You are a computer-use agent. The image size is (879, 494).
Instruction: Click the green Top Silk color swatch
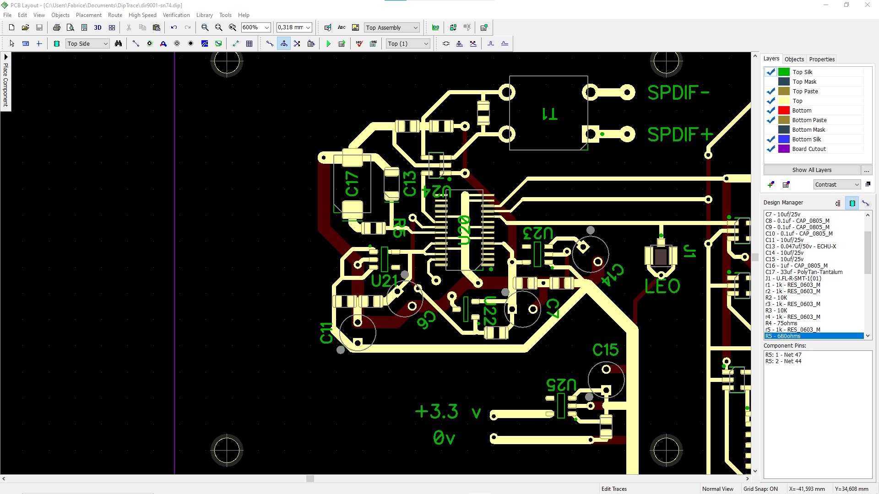[x=784, y=72]
